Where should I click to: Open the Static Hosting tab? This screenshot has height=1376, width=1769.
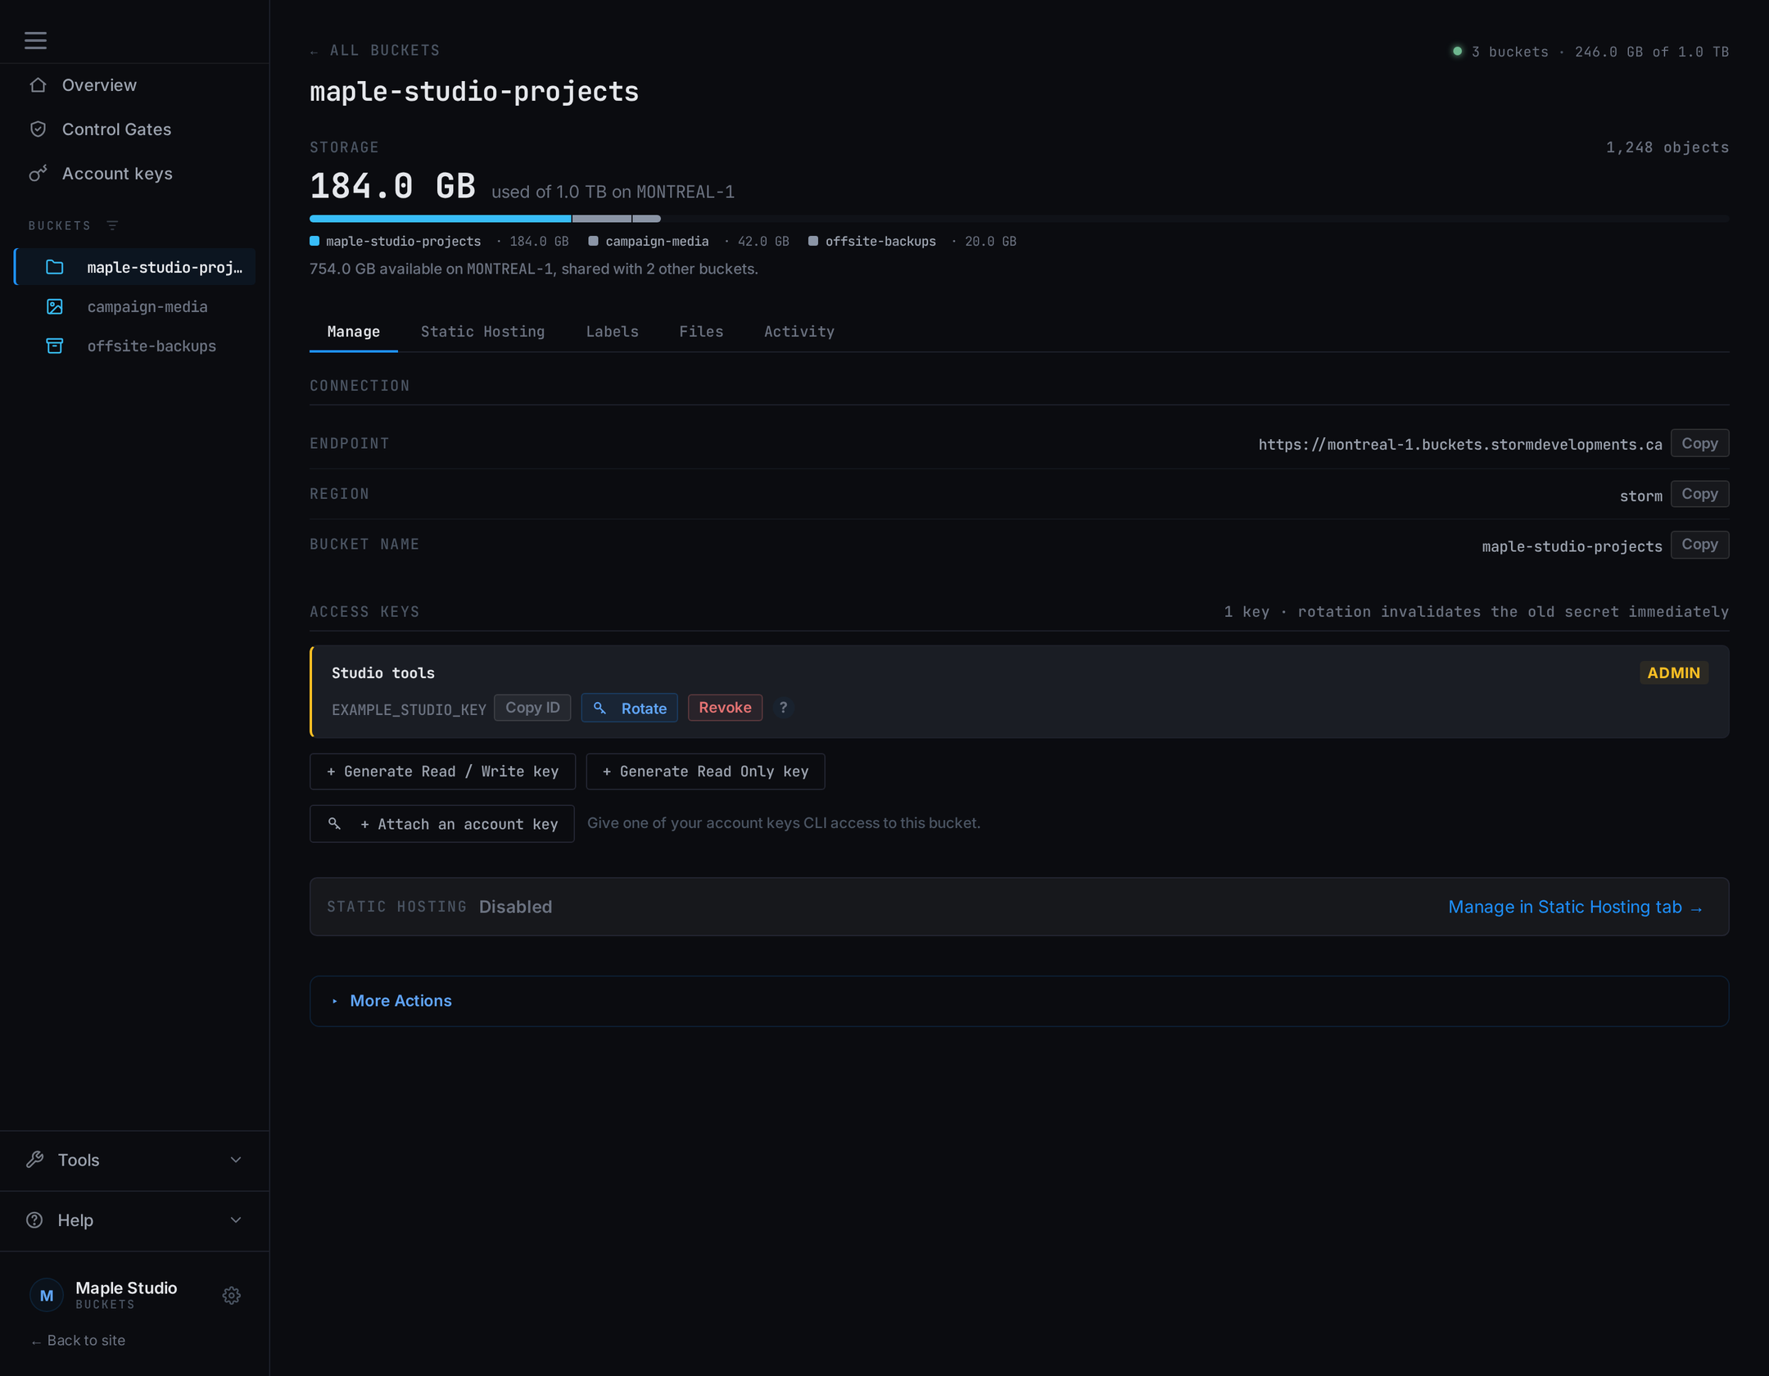pos(482,332)
